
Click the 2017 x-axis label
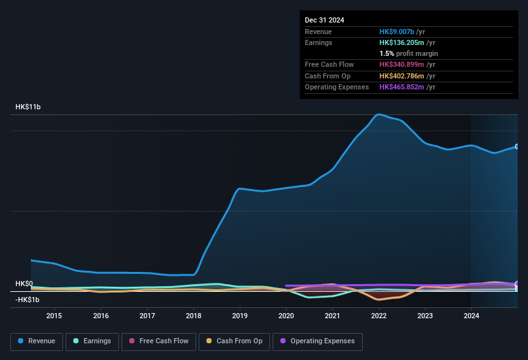[x=147, y=316]
